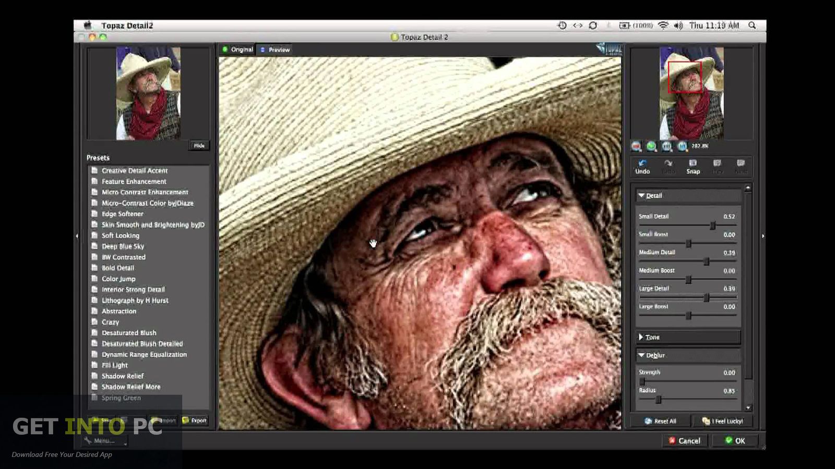Click the third zoom icon beside green magnifier
The image size is (835, 469).
(x=667, y=146)
